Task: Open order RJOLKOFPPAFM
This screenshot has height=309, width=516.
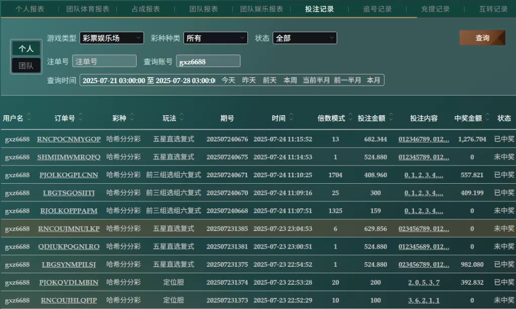Action: (69, 211)
